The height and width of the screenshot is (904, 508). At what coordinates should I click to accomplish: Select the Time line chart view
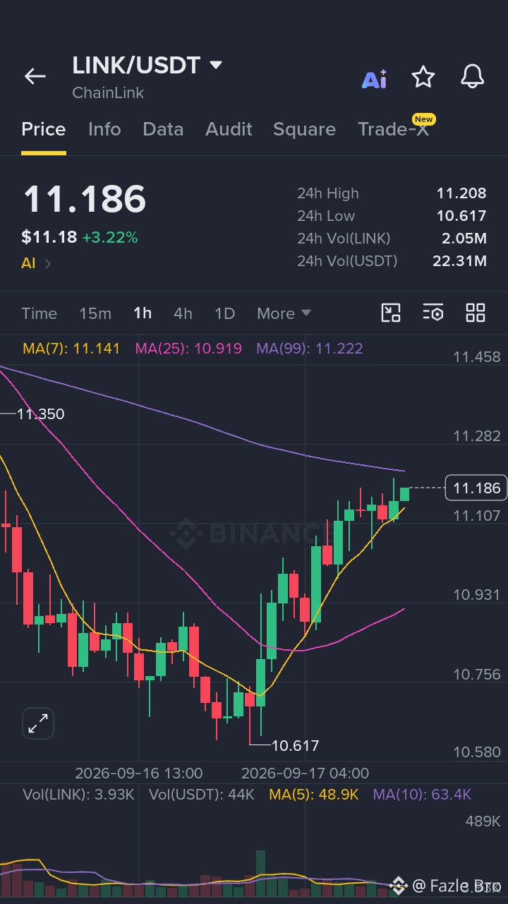(x=39, y=313)
